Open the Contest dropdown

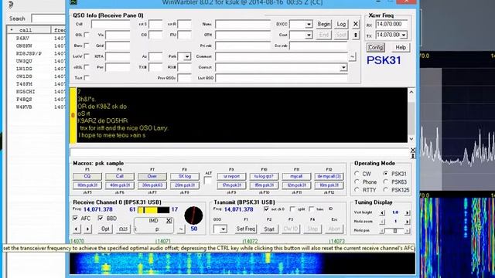tap(343, 67)
